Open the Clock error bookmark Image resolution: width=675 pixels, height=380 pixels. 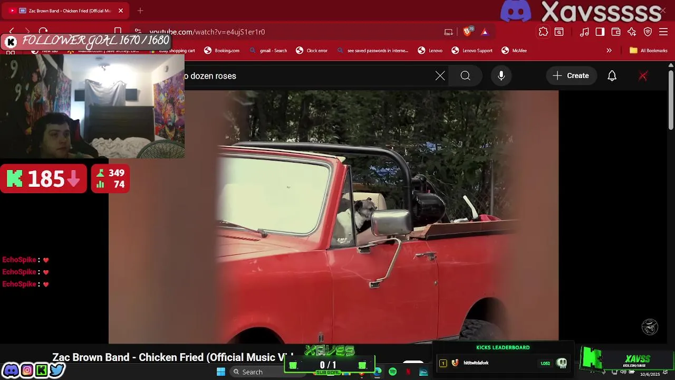(x=312, y=51)
